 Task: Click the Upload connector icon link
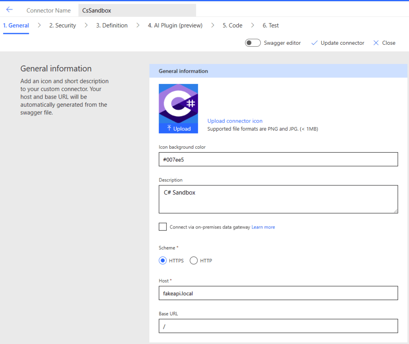235,121
